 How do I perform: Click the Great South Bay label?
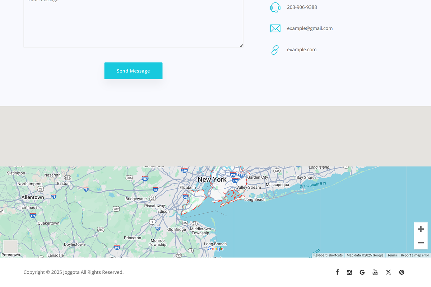click(313, 185)
